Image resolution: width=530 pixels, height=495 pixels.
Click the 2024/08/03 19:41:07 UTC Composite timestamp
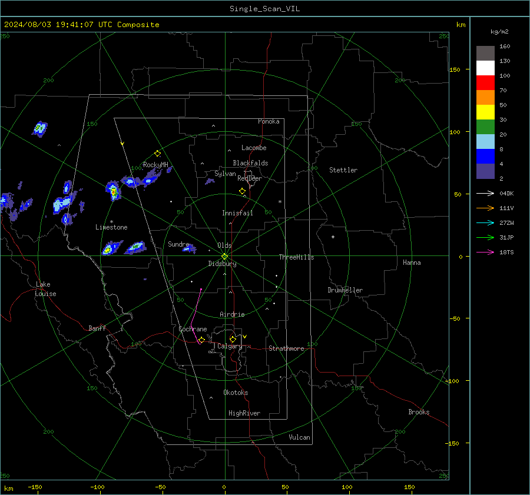click(81, 25)
